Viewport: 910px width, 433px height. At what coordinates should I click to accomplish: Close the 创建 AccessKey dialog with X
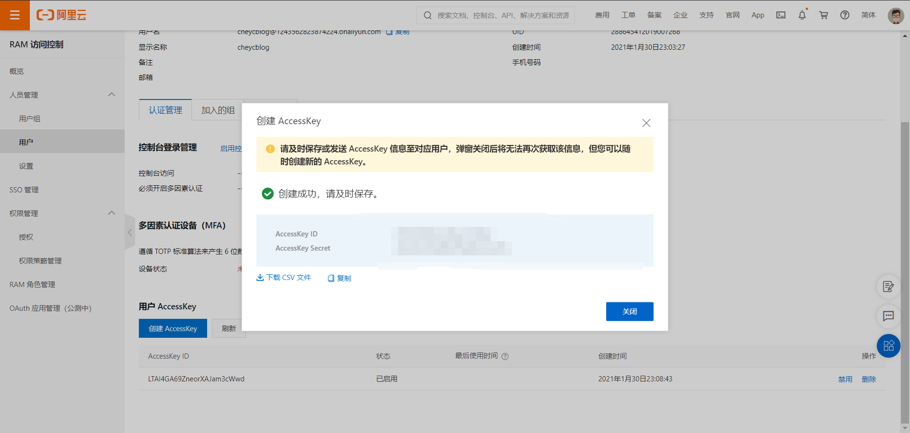coord(646,123)
